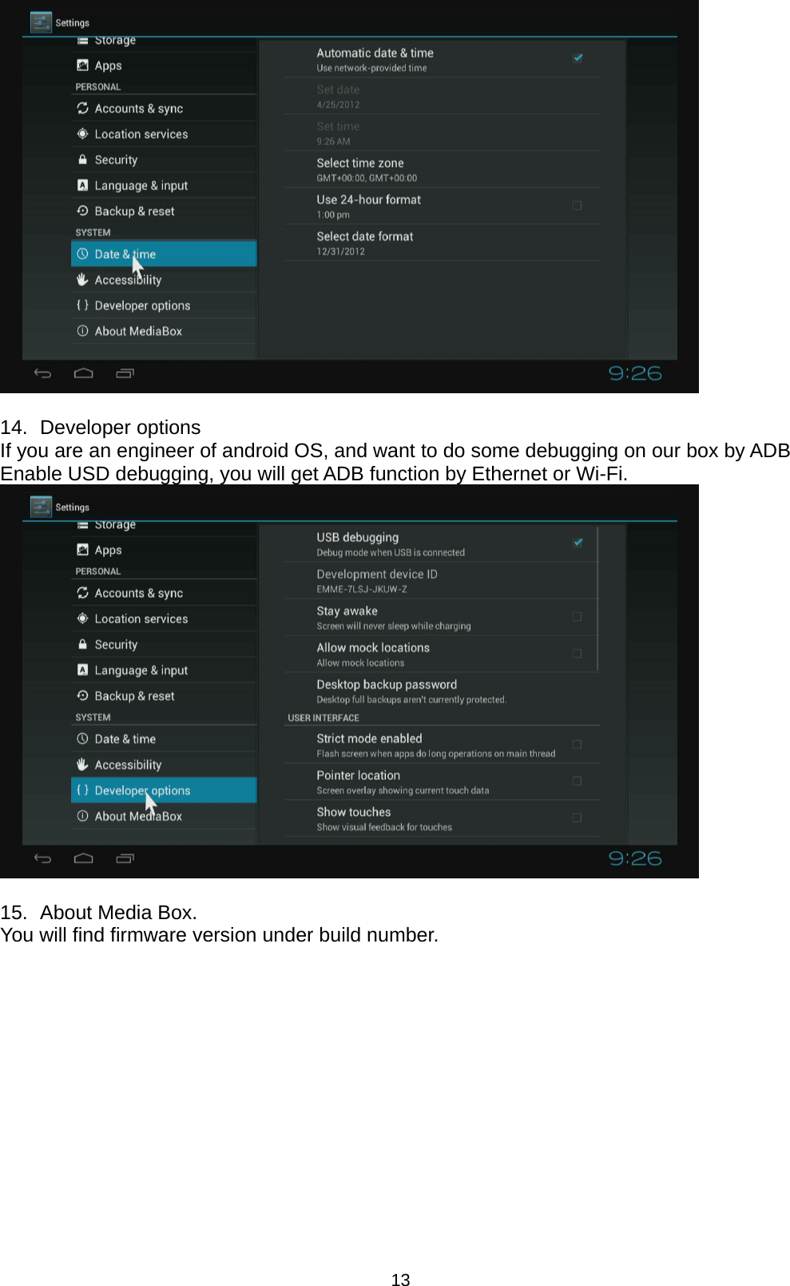
Task: Click Accessibility hand icon in bottom screenshot
Action: tap(82, 764)
